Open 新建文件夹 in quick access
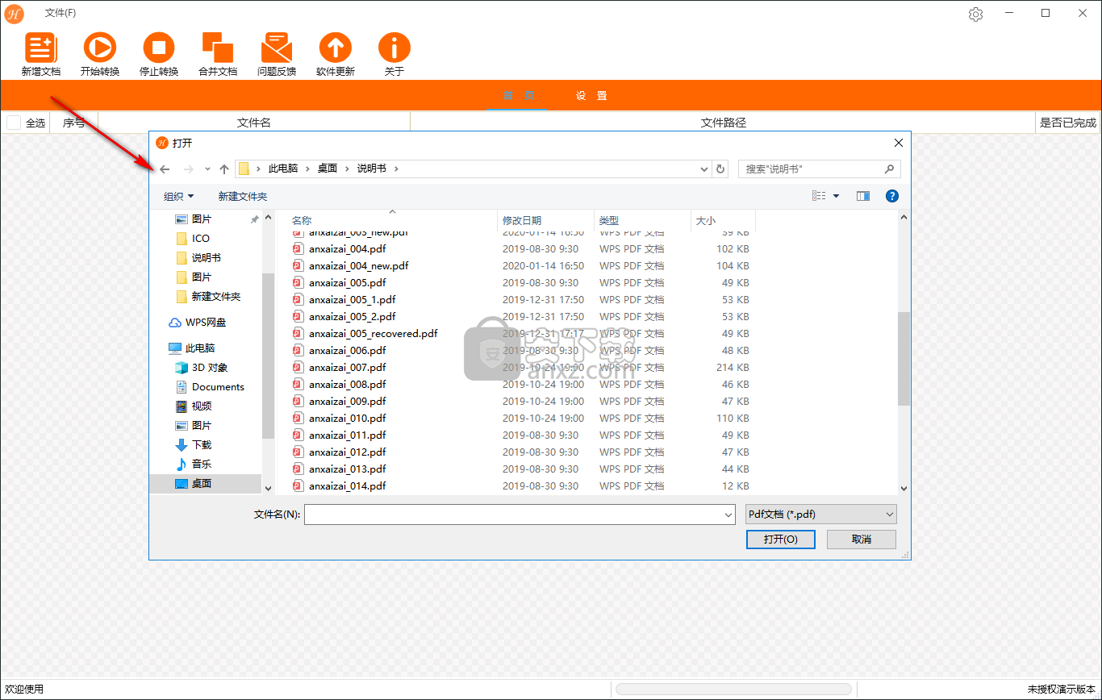The width and height of the screenshot is (1102, 700). tap(208, 297)
